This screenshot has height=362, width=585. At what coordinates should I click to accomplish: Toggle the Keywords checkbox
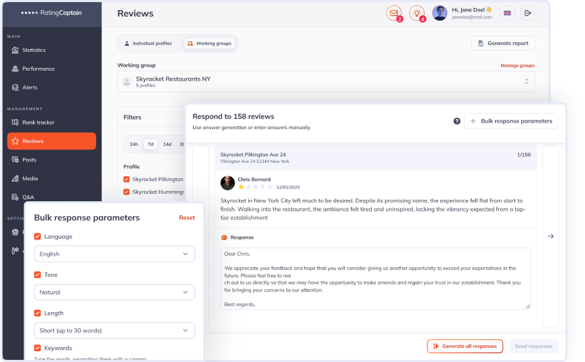pyautogui.click(x=37, y=348)
